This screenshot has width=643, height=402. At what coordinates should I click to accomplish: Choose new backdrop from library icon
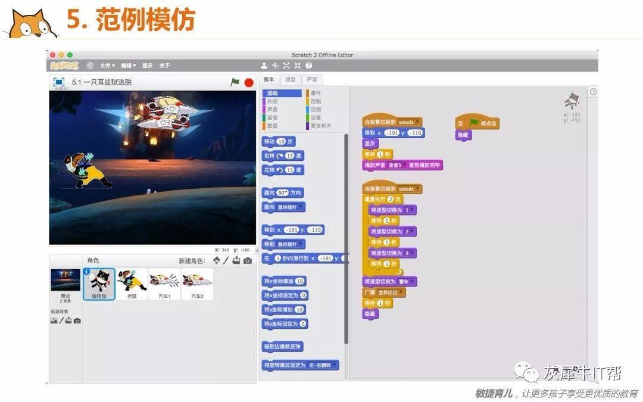[54, 321]
